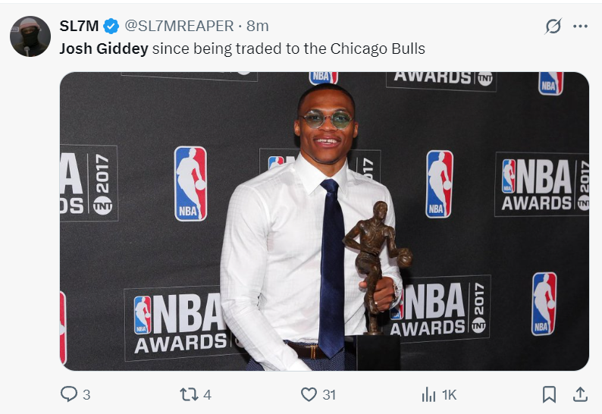The height and width of the screenshot is (414, 602).
Task: Click the blue verified badge
Action: coord(111,26)
